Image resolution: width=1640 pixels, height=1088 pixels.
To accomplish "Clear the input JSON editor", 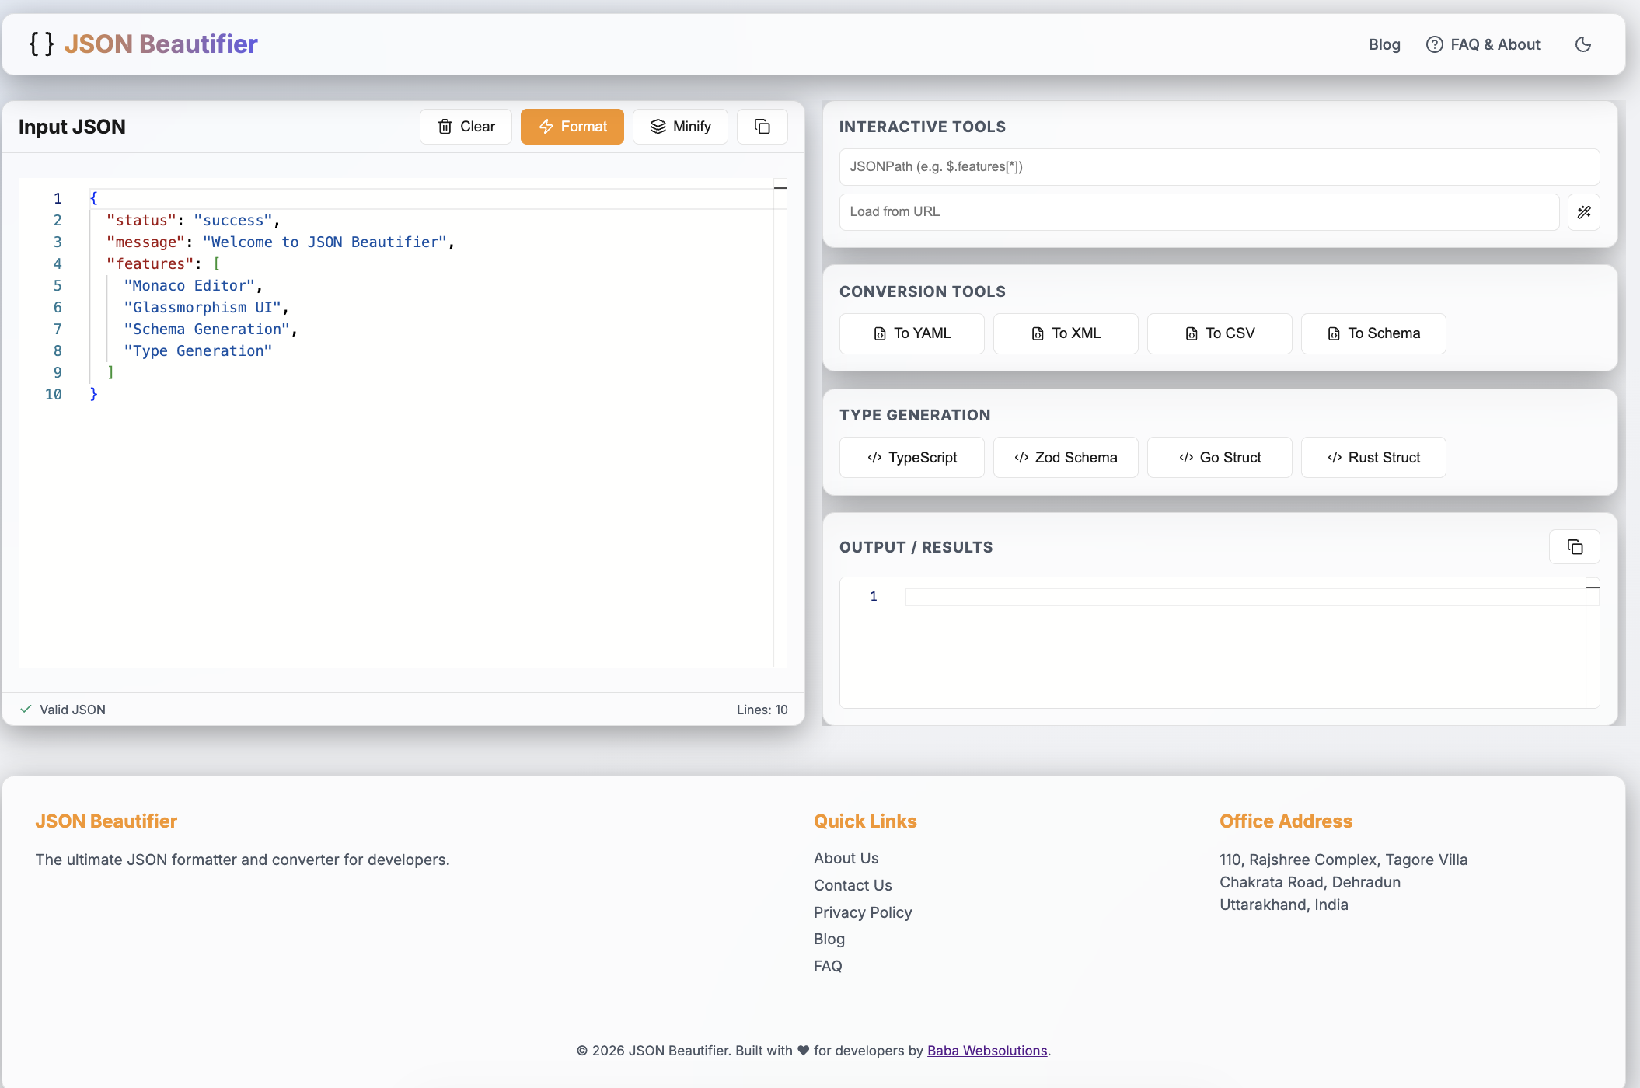I will tap(466, 127).
